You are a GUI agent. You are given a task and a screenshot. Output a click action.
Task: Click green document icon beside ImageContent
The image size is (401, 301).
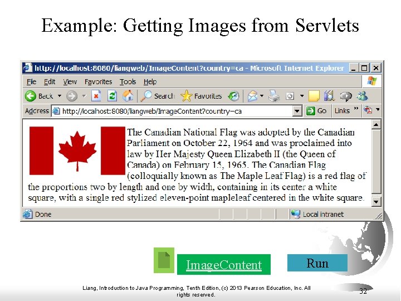(x=164, y=260)
